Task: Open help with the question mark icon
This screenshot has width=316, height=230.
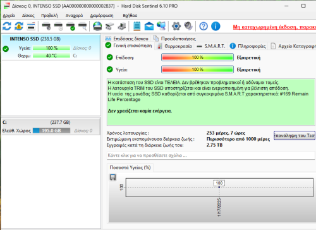Action: tap(204, 27)
